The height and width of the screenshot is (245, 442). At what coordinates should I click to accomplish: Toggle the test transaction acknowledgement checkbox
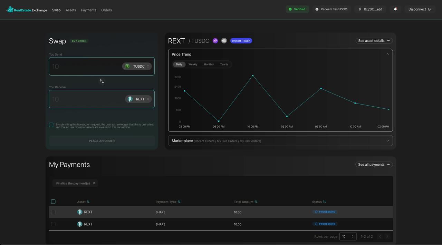(51, 125)
